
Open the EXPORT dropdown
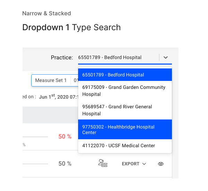(x=134, y=164)
